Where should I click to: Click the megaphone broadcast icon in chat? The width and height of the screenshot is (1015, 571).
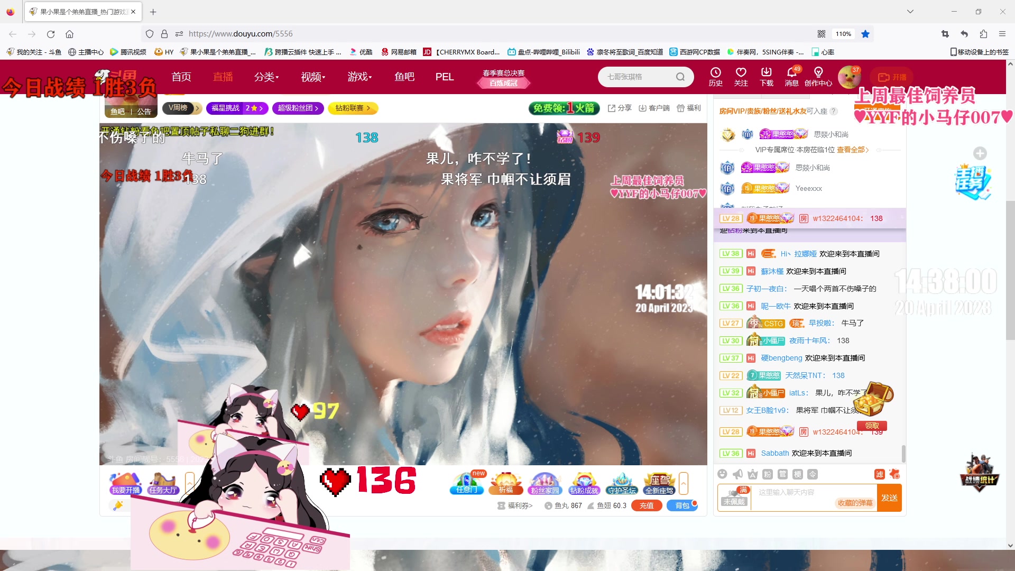point(737,474)
